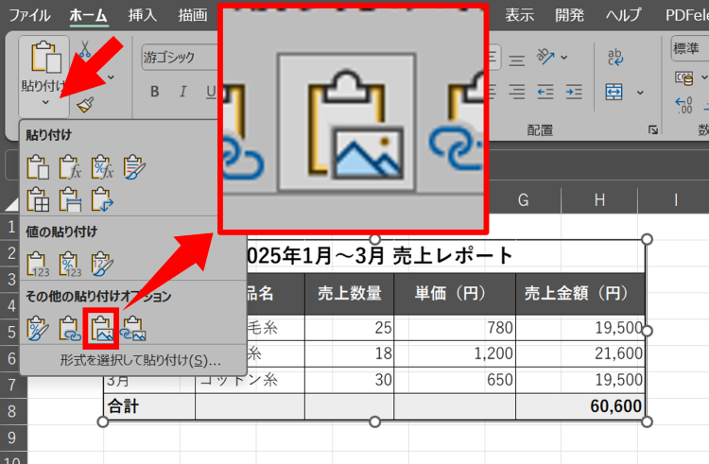This screenshot has height=464, width=709.
Task: Click the Wrap Text icon
Action: [x=615, y=58]
